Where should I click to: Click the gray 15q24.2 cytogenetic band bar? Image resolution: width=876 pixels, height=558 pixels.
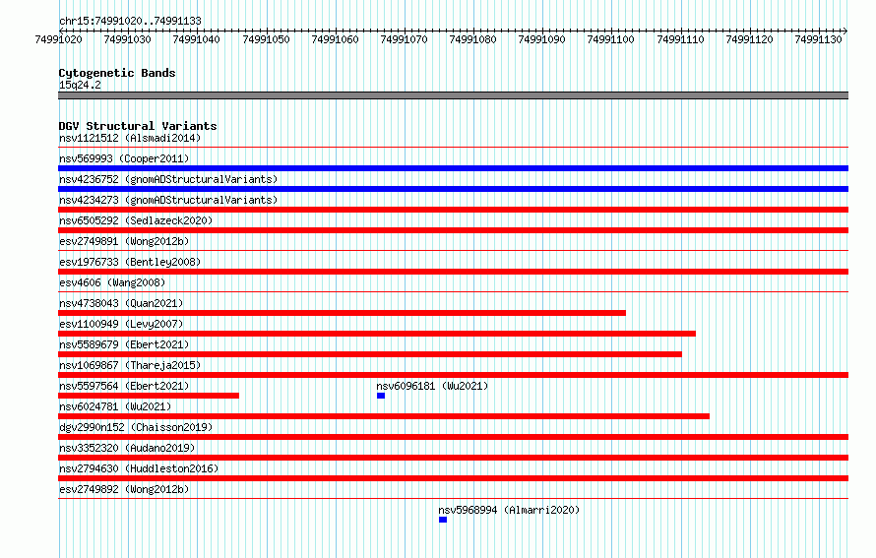point(453,95)
